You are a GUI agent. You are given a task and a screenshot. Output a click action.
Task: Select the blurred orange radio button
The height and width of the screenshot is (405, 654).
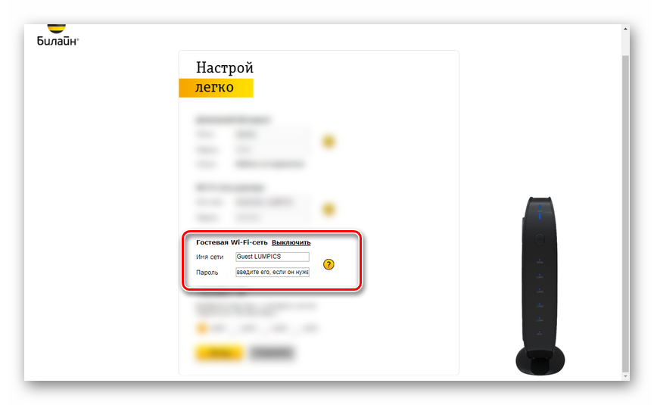click(x=202, y=329)
